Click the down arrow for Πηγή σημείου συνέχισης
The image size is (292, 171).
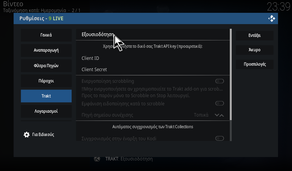[x=217, y=115]
